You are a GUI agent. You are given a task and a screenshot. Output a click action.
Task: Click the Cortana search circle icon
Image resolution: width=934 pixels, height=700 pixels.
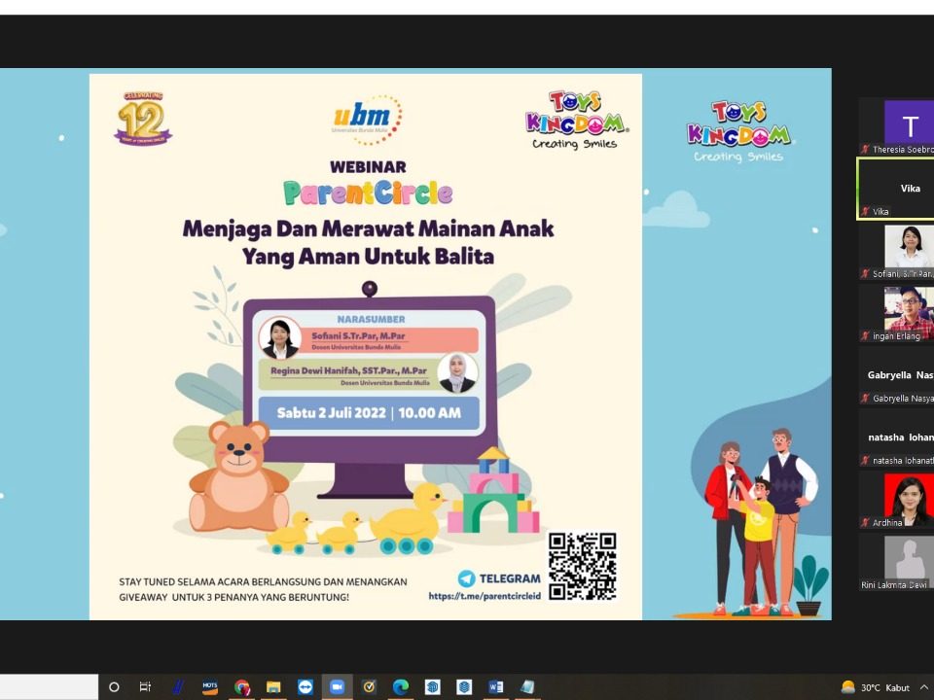(x=114, y=687)
